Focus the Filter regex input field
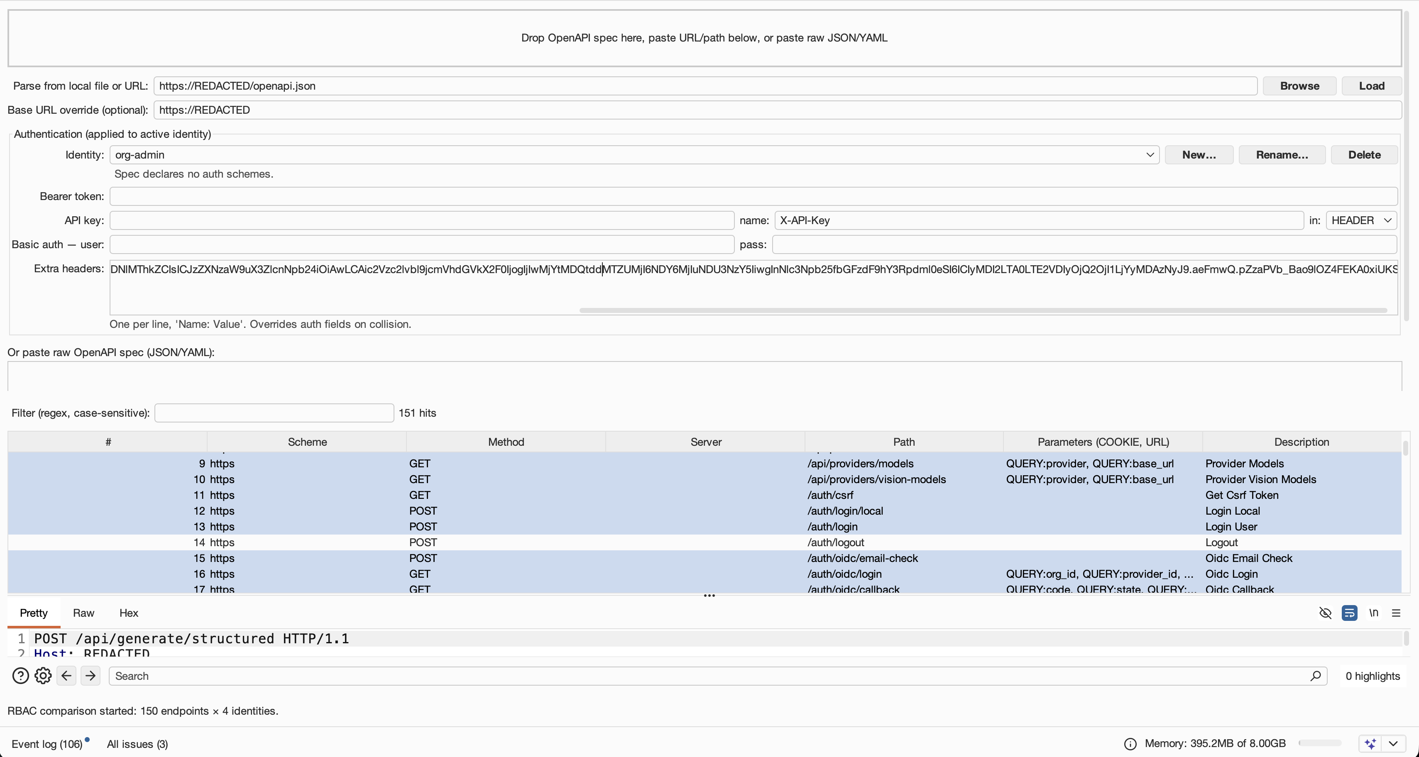1419x757 pixels. pyautogui.click(x=274, y=413)
